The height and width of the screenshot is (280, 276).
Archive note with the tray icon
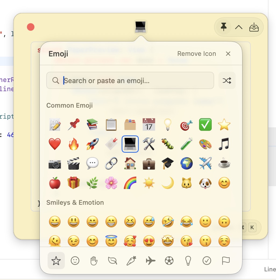coord(254,27)
